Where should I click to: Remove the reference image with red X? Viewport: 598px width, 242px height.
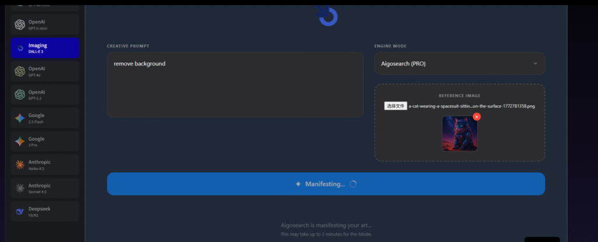click(477, 117)
